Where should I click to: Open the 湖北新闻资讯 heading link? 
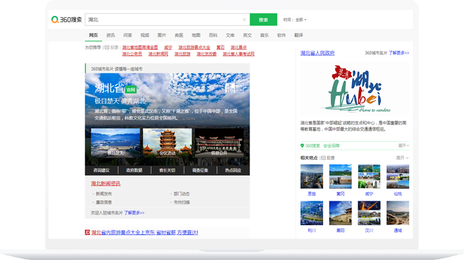pos(106,183)
